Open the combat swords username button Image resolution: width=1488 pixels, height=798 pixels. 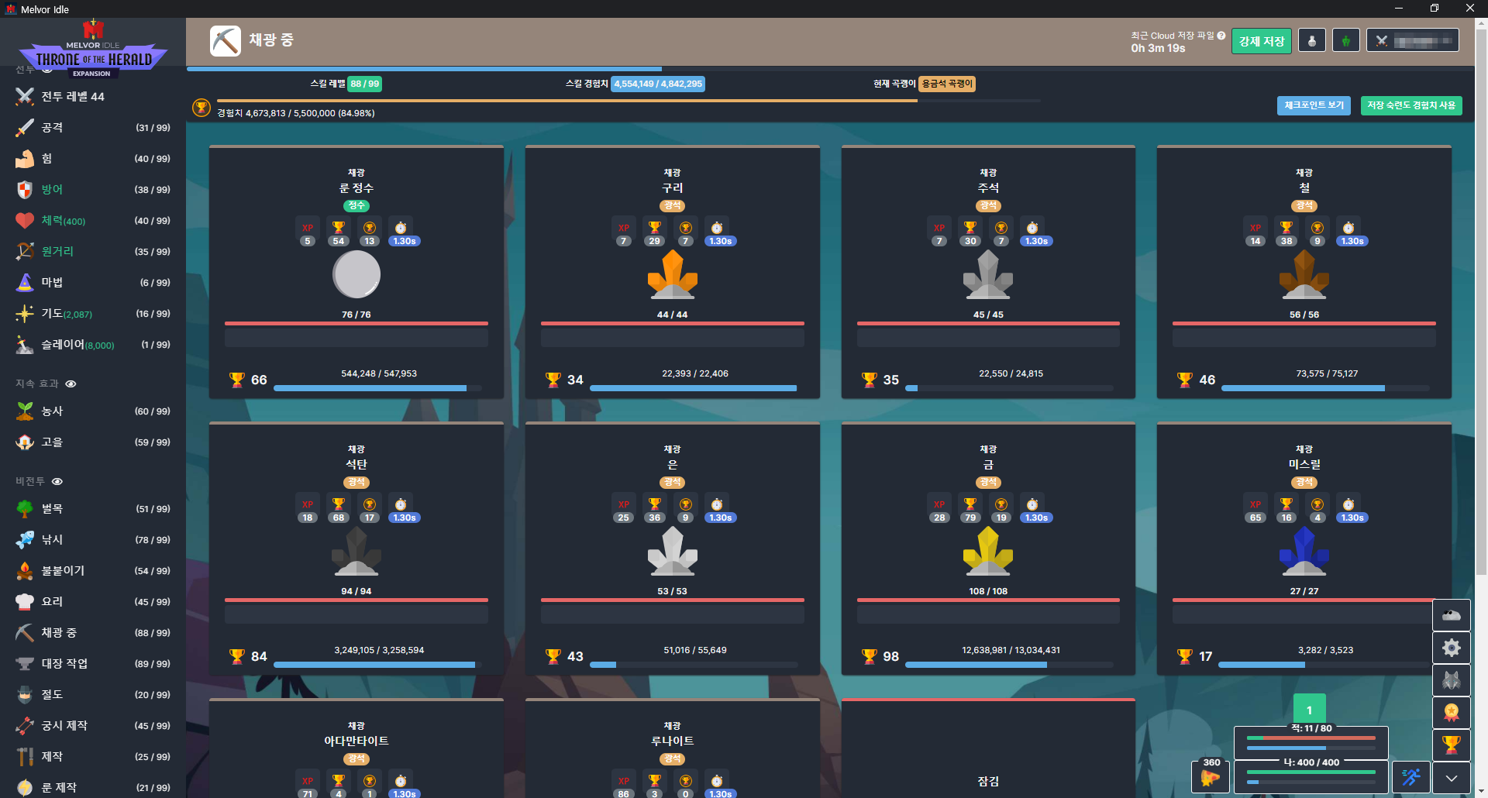1413,41
